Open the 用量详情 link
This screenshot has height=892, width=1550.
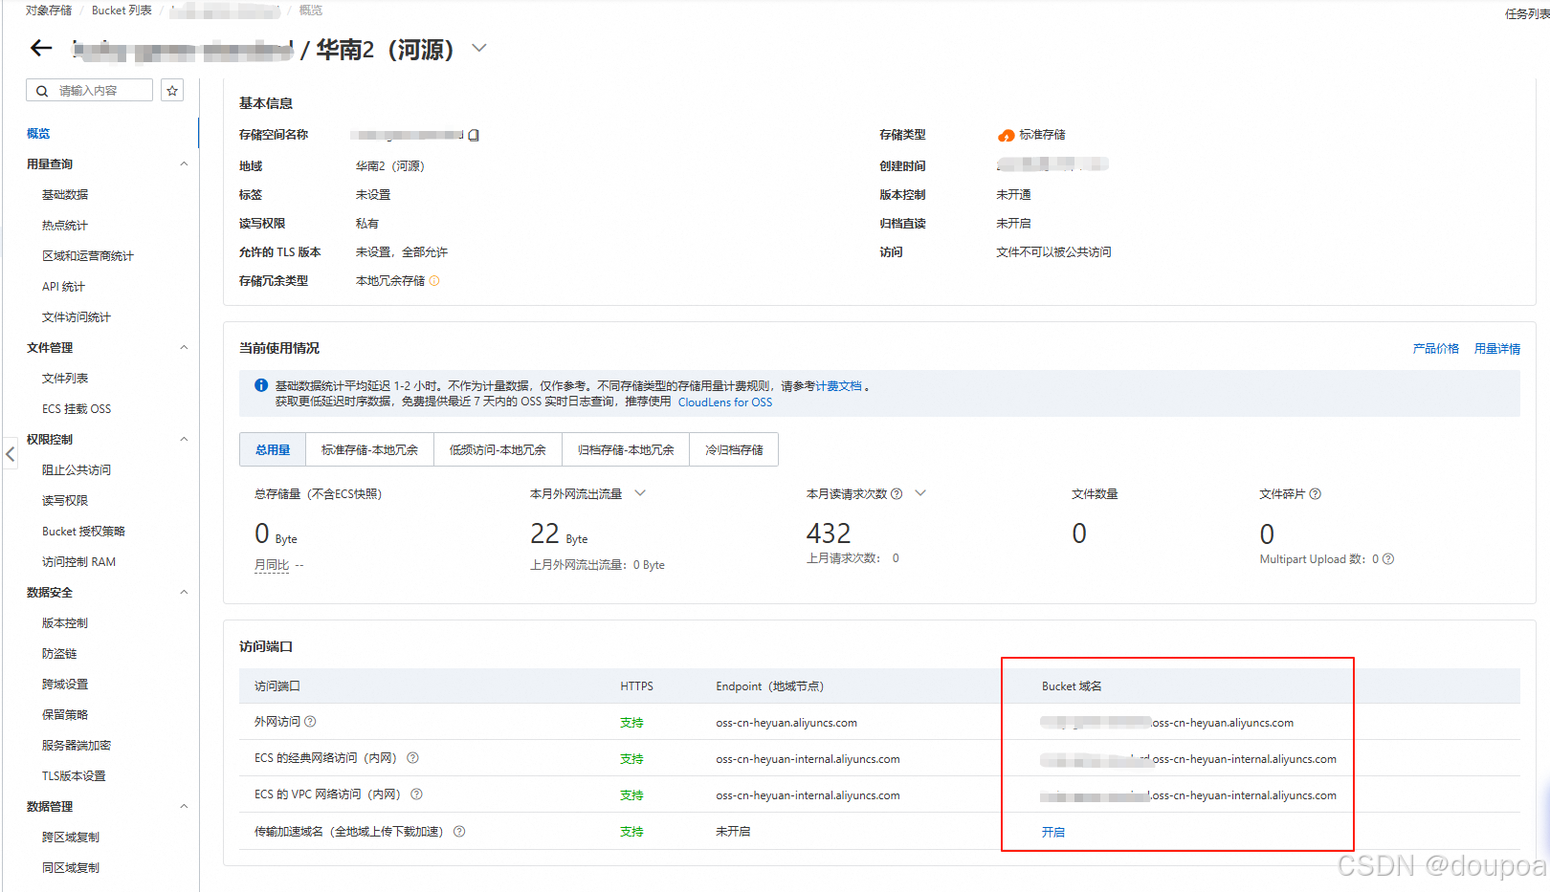click(1496, 349)
